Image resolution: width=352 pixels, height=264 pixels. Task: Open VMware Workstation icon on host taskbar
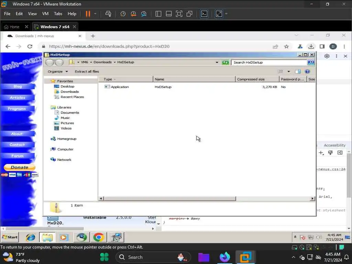(x=245, y=257)
